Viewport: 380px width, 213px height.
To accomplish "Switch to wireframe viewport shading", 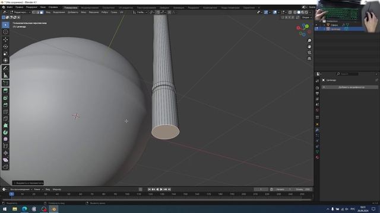I will pos(295,12).
